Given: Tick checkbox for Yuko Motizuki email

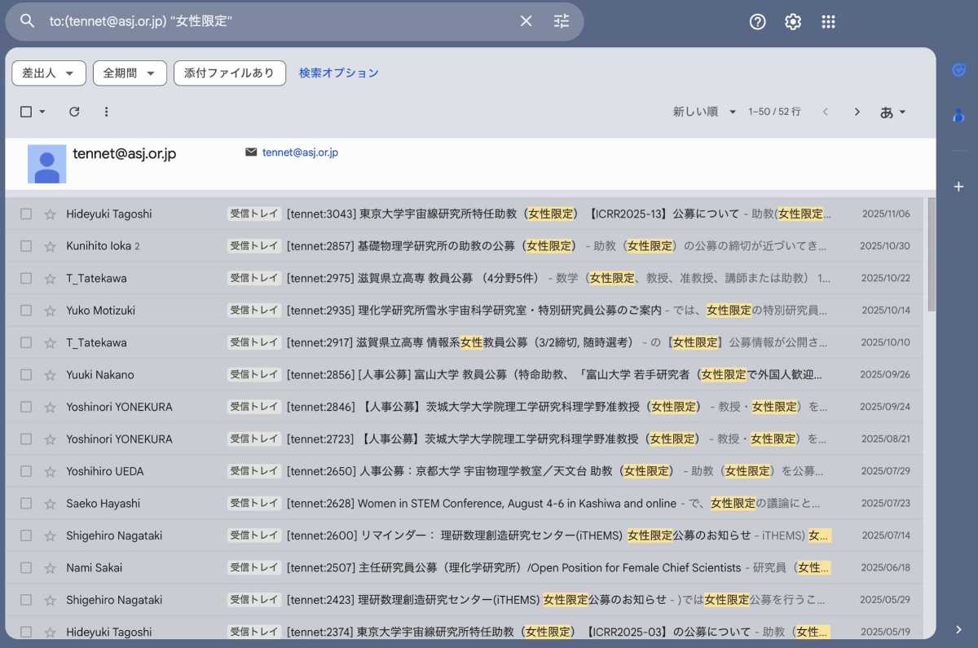Looking at the screenshot, I should pos(26,311).
